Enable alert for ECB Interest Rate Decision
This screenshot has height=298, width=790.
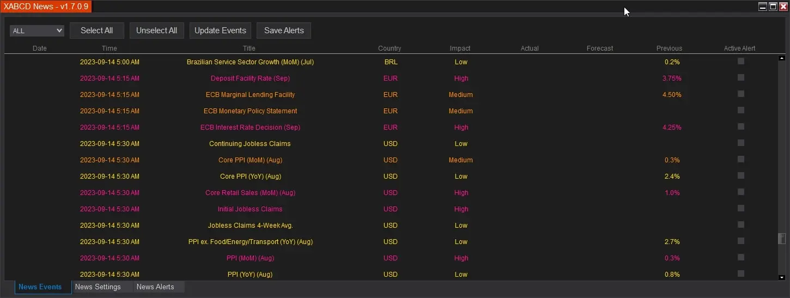click(x=741, y=126)
